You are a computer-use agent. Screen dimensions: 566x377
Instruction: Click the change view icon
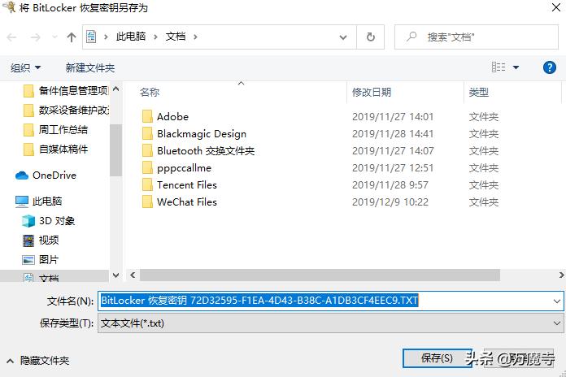click(499, 67)
